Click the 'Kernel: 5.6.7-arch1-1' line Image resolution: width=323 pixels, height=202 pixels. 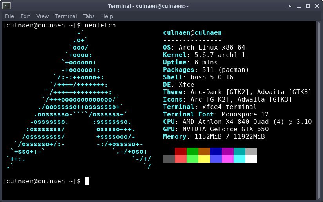(x=204, y=55)
